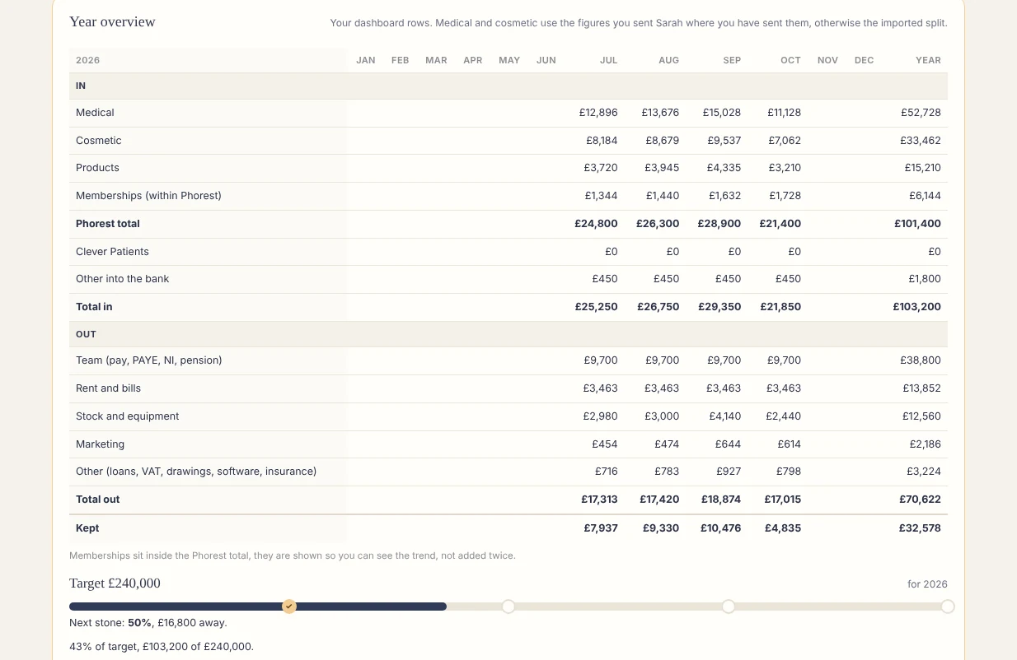
Task: Click Kept July value £7,937
Action: click(x=601, y=528)
